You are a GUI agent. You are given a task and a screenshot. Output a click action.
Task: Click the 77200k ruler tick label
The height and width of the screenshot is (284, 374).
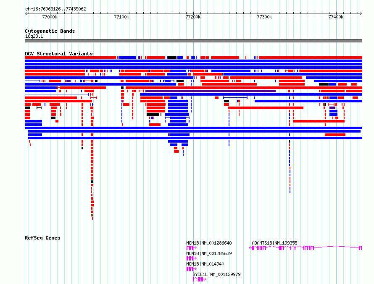[x=193, y=17]
